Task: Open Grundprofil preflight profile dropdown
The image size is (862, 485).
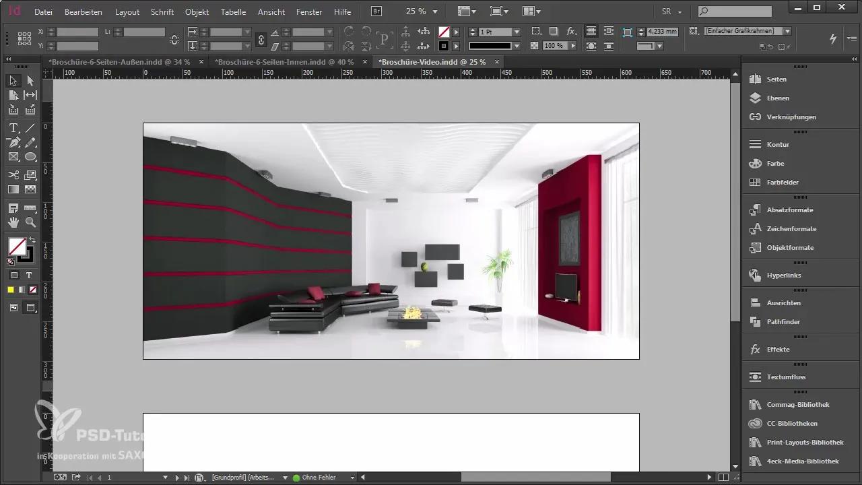Action: 286,478
